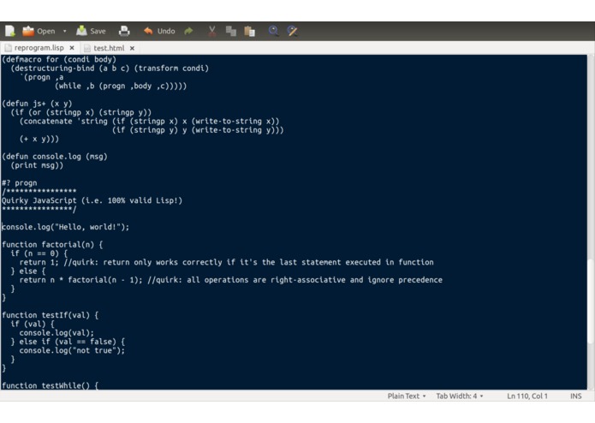Open Find and Replace icon

tap(292, 31)
